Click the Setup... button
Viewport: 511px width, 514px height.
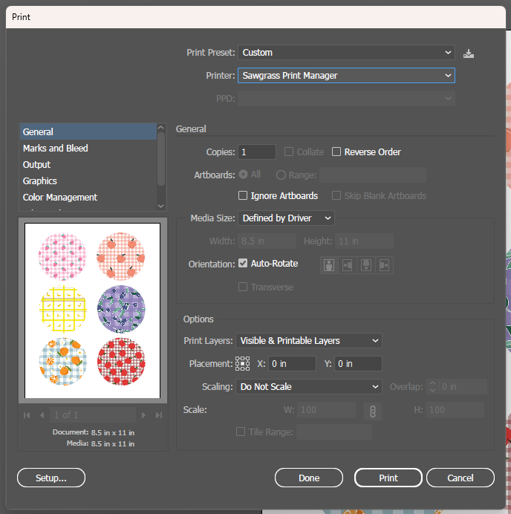[x=51, y=478]
